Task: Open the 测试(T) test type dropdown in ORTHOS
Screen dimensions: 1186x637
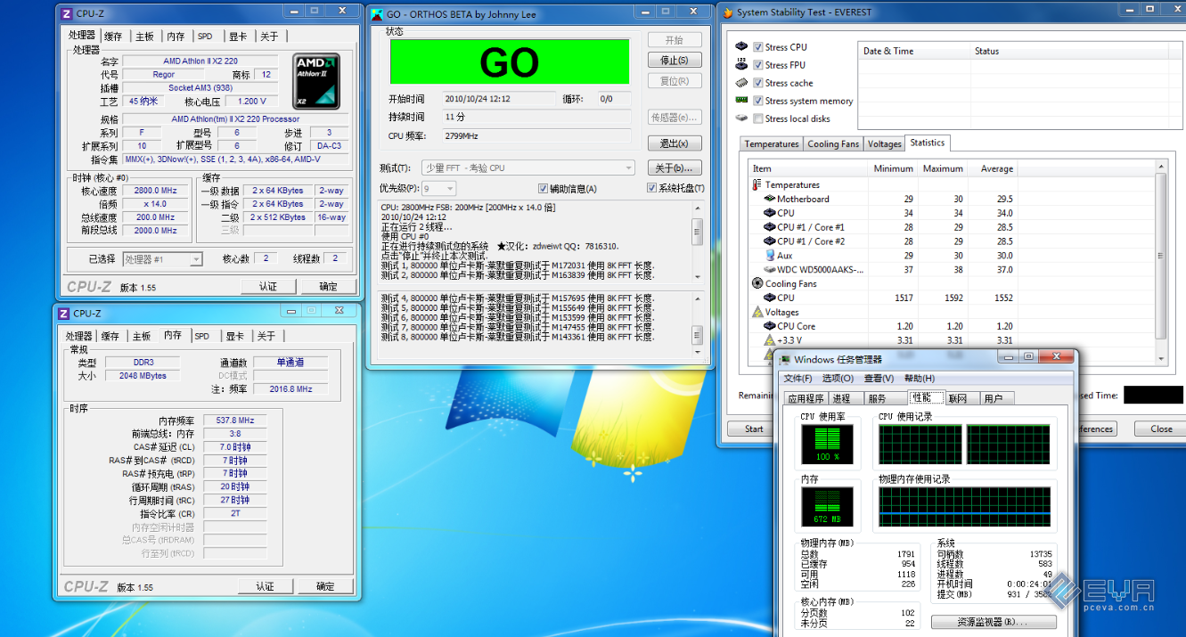Action: pos(527,167)
